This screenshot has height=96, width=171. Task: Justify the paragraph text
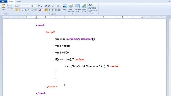(56, 10)
